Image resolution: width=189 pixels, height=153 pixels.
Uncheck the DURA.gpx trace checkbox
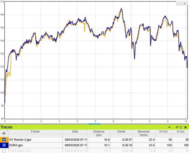pos(4,145)
